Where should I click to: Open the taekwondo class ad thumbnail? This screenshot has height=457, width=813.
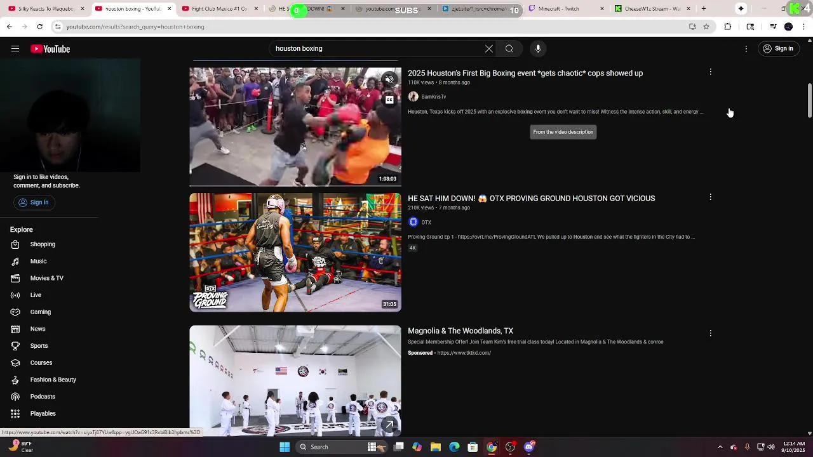coord(295,381)
